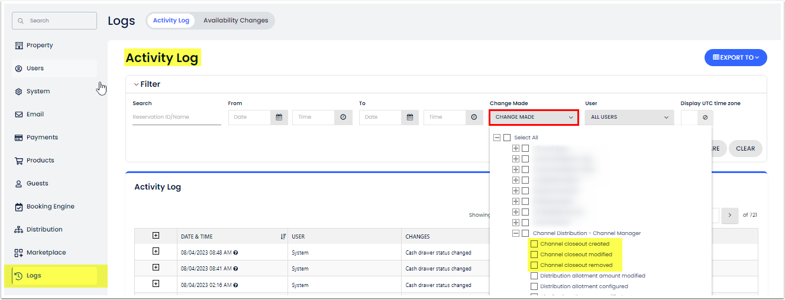Select the Activity Log tab
785x300 pixels.
click(x=171, y=21)
